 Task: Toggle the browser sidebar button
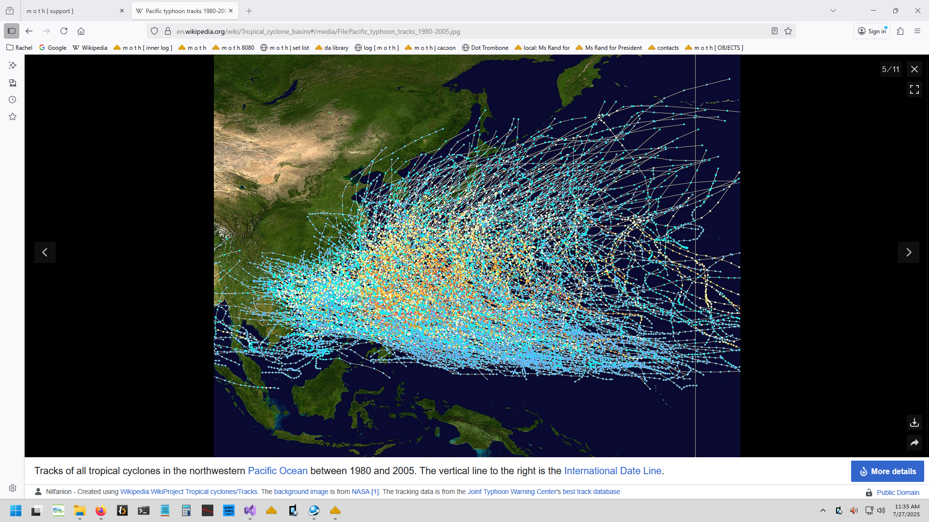(12, 31)
